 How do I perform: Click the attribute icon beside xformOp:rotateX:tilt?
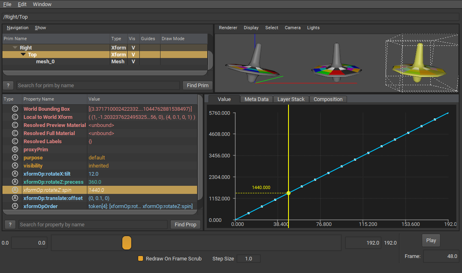click(15, 174)
